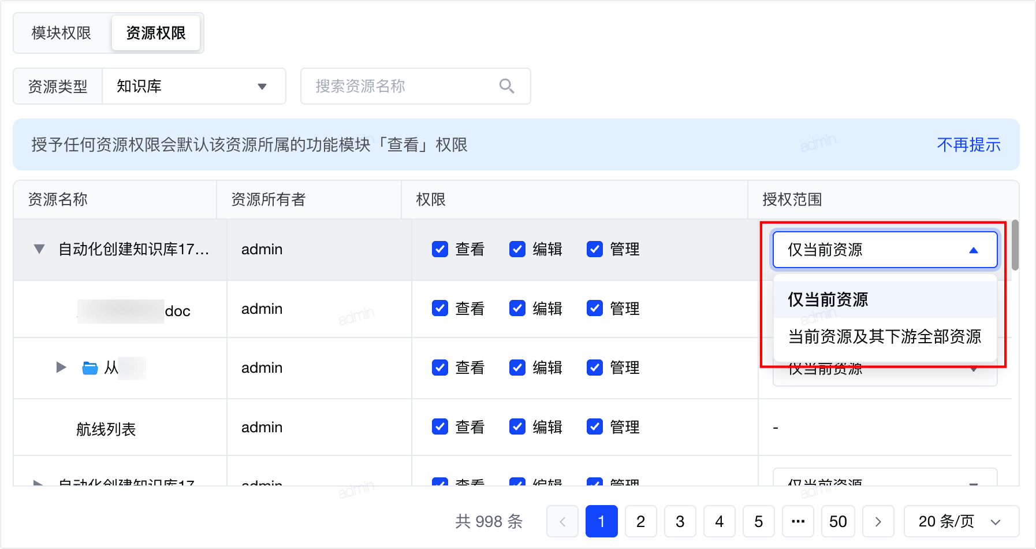Switch to the 资源权限 tab
This screenshot has width=1036, height=549.
tap(156, 33)
